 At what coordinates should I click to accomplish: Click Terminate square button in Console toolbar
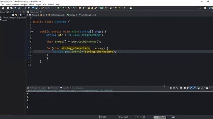(171, 88)
